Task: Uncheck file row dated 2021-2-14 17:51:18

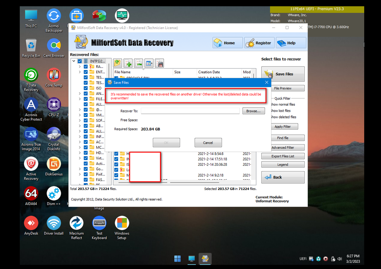Action: pyautogui.click(x=116, y=159)
